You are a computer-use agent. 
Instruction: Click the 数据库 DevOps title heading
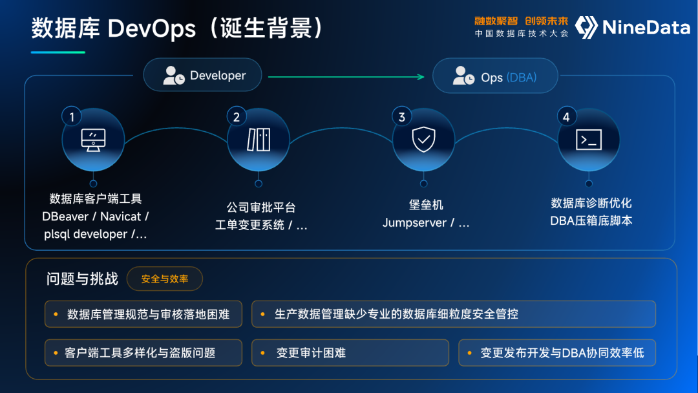pos(178,28)
